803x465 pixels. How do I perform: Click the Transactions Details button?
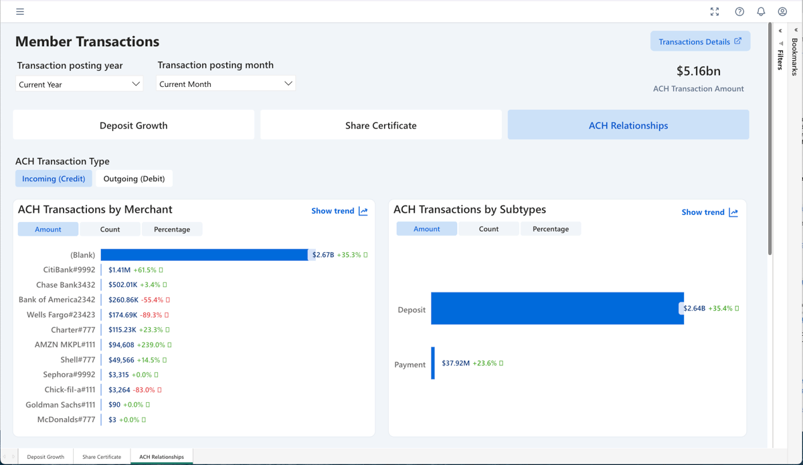pos(700,41)
